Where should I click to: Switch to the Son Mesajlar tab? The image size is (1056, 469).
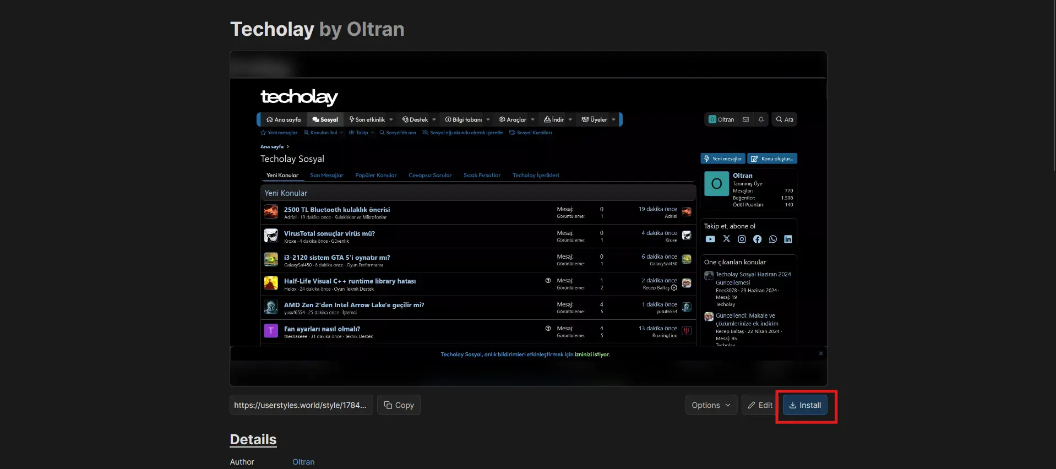[x=326, y=176]
